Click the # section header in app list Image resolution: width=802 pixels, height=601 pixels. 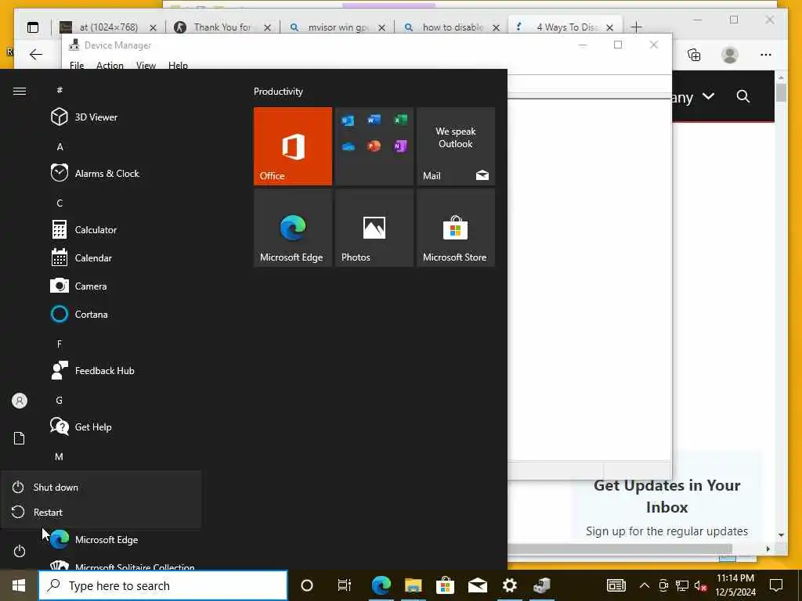(60, 90)
